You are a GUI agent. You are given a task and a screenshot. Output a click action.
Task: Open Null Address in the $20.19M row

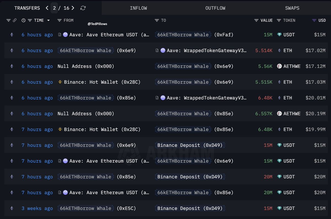pos(86,113)
